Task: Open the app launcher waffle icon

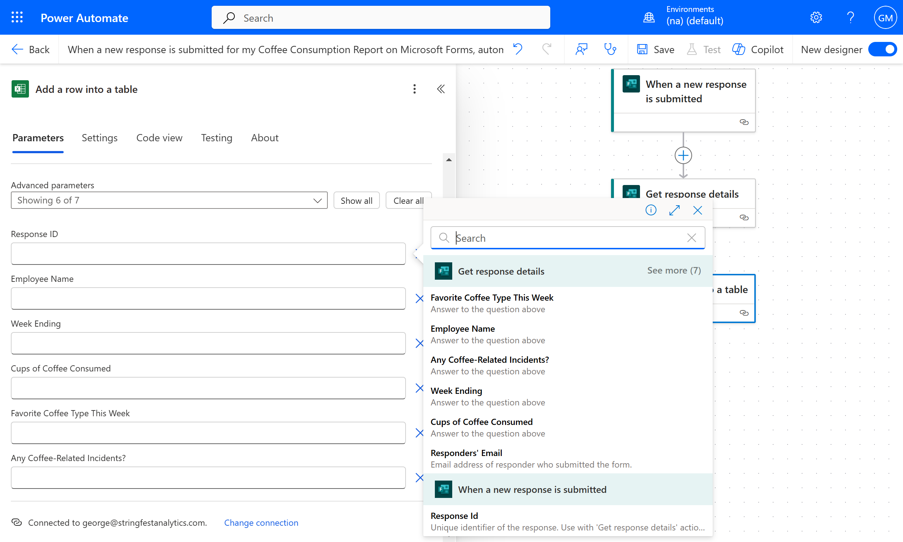Action: click(17, 17)
